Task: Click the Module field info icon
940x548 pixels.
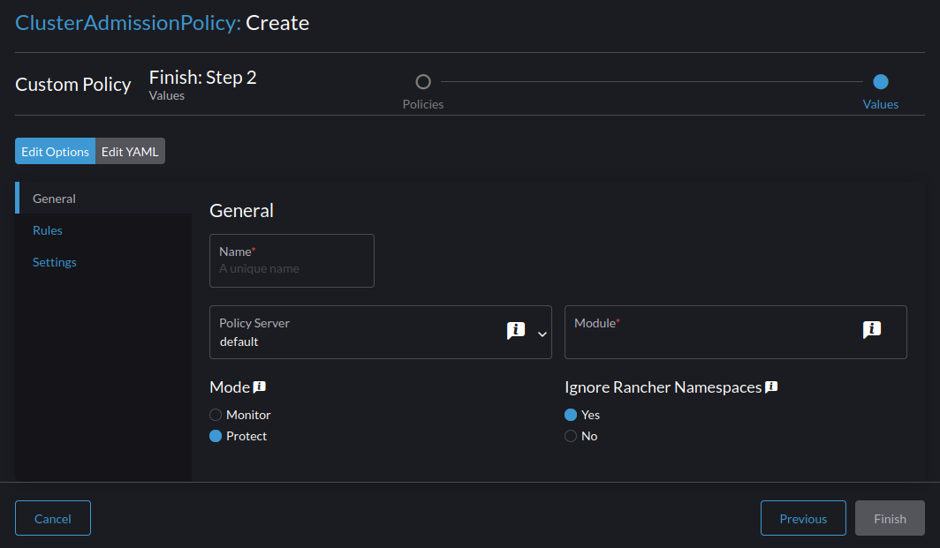Action: pyautogui.click(x=872, y=329)
